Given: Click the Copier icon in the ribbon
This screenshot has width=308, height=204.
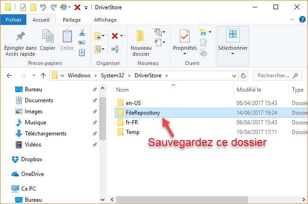Looking at the screenshot, I should pyautogui.click(x=47, y=37).
